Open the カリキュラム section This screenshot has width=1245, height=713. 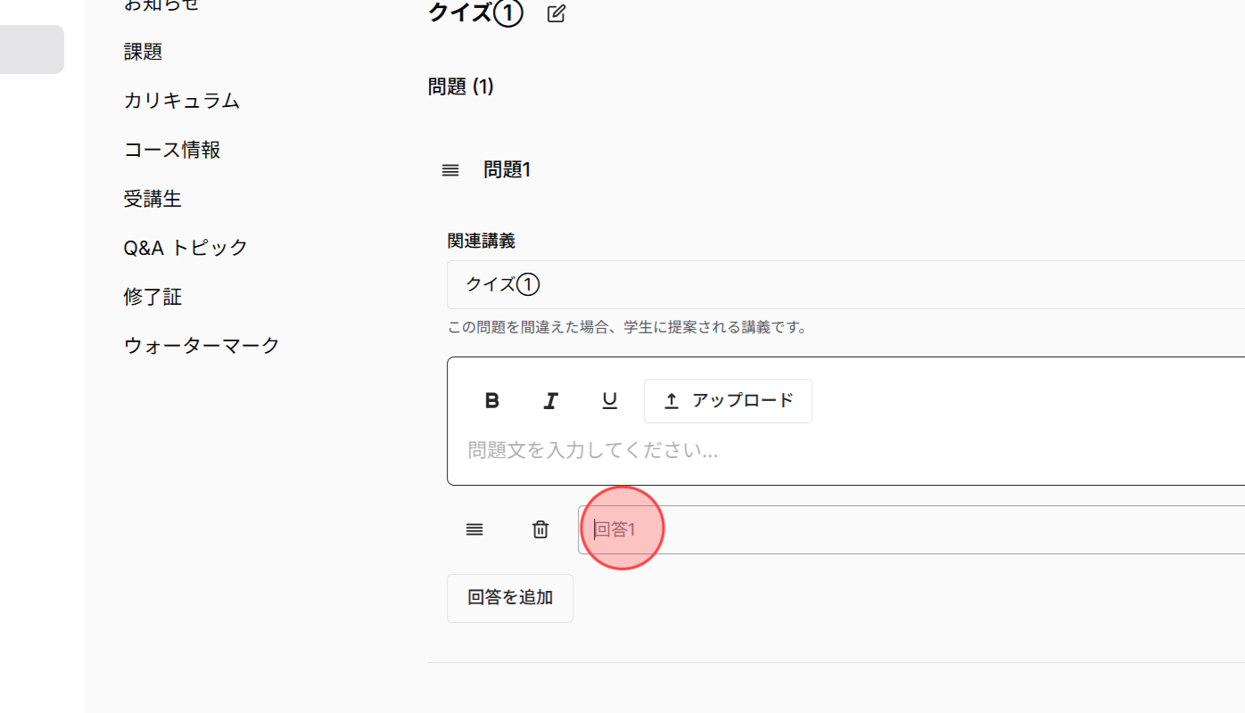[181, 101]
